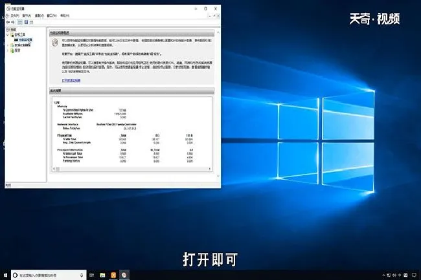Click 'Avg. Disk Queue Length' counter
Viewport: 421px width, 280px height.
pyautogui.click(x=77, y=142)
